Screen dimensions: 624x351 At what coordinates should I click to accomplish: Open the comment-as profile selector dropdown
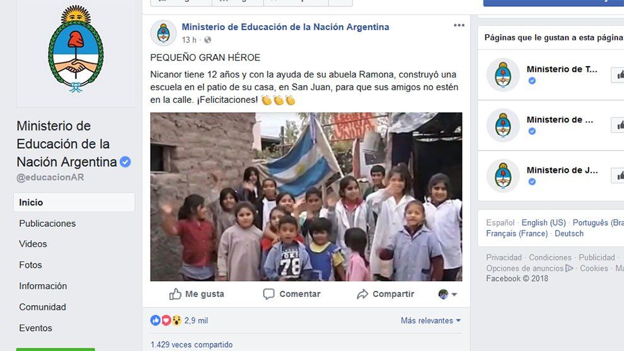(x=448, y=294)
